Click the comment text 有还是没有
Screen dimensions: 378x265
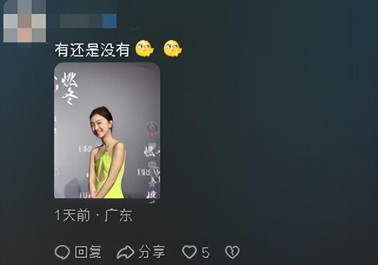pyautogui.click(x=92, y=50)
